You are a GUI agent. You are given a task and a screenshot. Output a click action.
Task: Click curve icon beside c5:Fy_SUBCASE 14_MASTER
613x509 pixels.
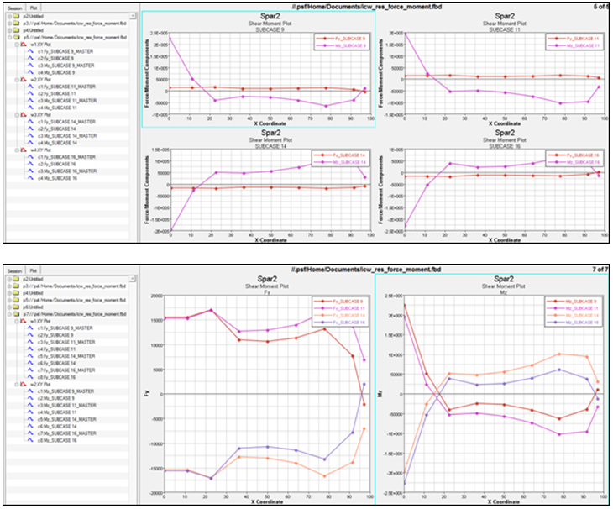click(32, 354)
